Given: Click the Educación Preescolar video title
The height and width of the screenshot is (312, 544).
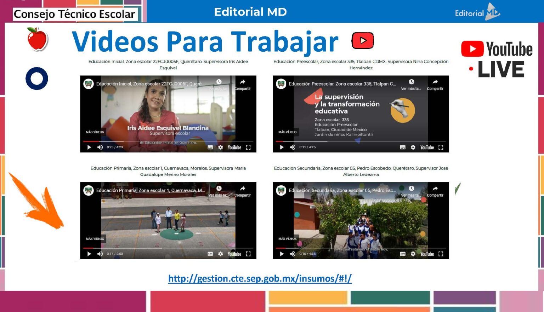Looking at the screenshot, I should (x=342, y=84).
